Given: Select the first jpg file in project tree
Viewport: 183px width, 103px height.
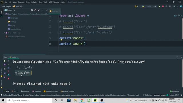Looking at the screenshot, I should [13, 18].
